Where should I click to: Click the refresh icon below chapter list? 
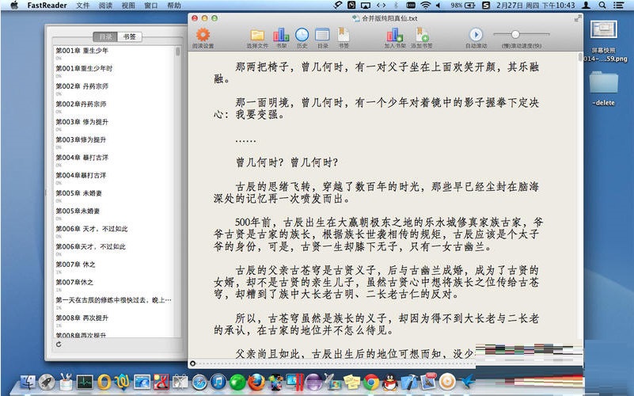click(x=59, y=345)
